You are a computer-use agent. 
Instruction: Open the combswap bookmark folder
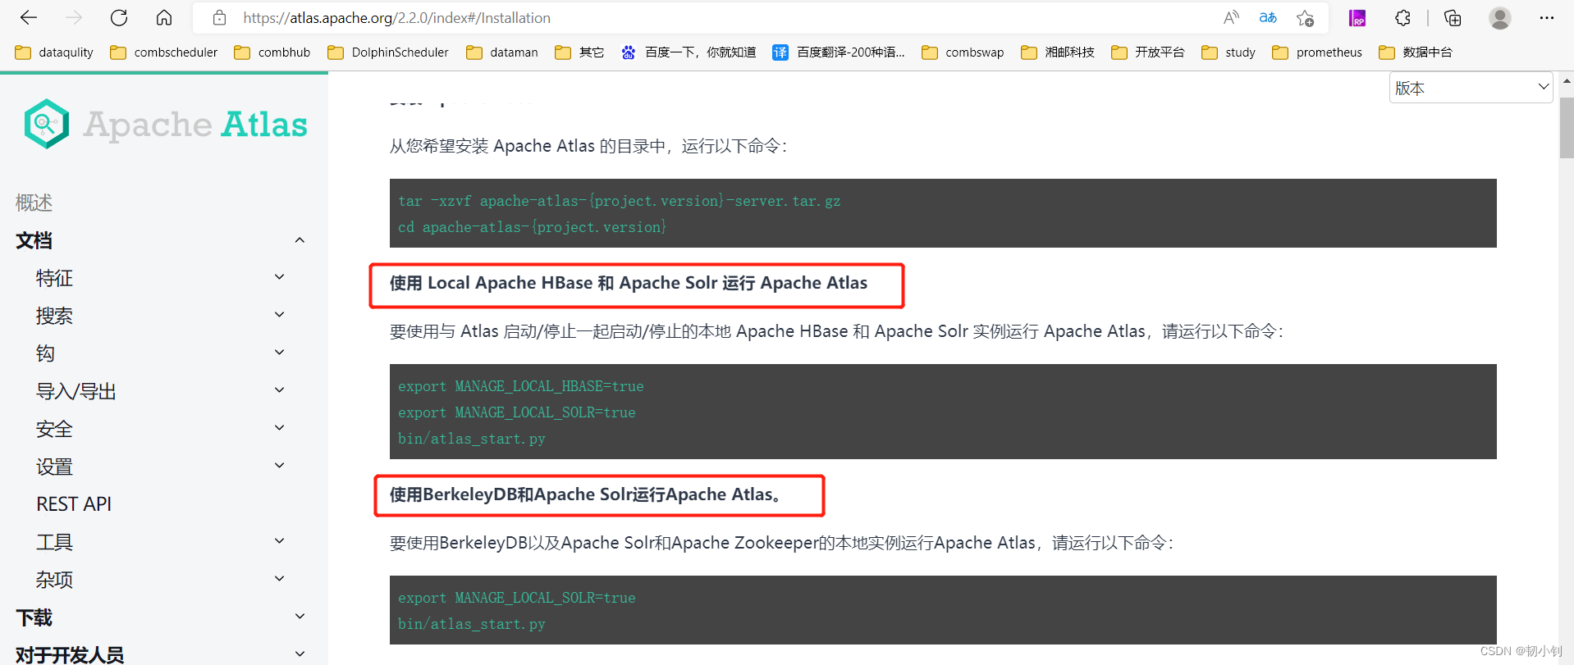963,52
